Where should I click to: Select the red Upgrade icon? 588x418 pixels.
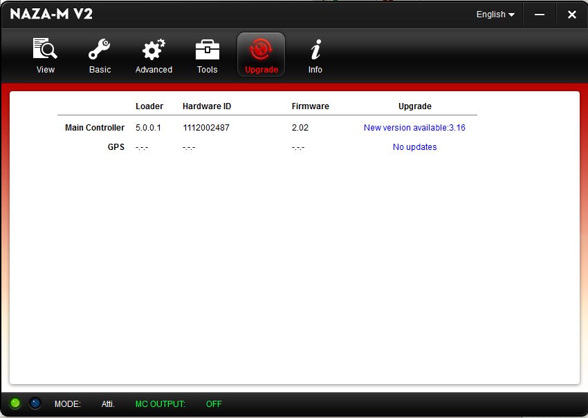[261, 50]
